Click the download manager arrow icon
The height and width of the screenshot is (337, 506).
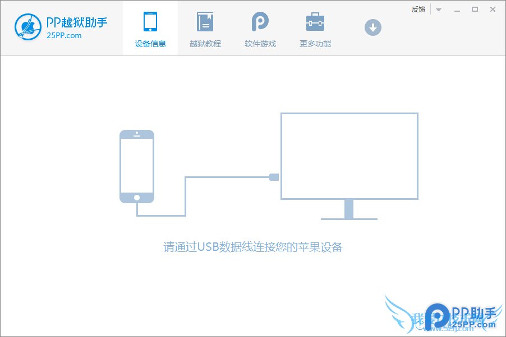[372, 27]
